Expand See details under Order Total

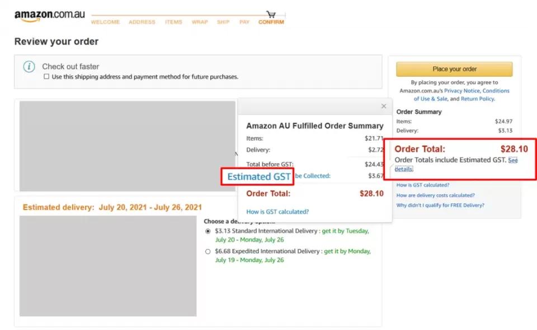403,169
